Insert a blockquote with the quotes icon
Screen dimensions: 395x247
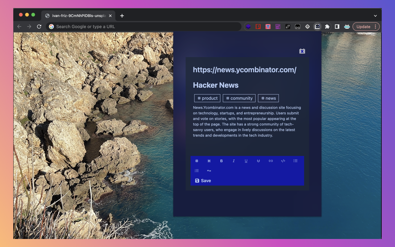(209, 171)
